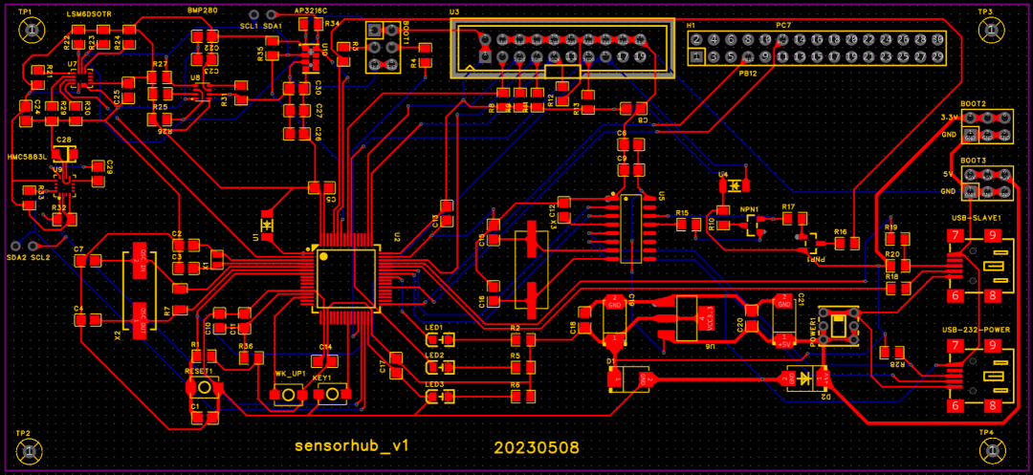Select the SDA1 test pad

[x=270, y=15]
